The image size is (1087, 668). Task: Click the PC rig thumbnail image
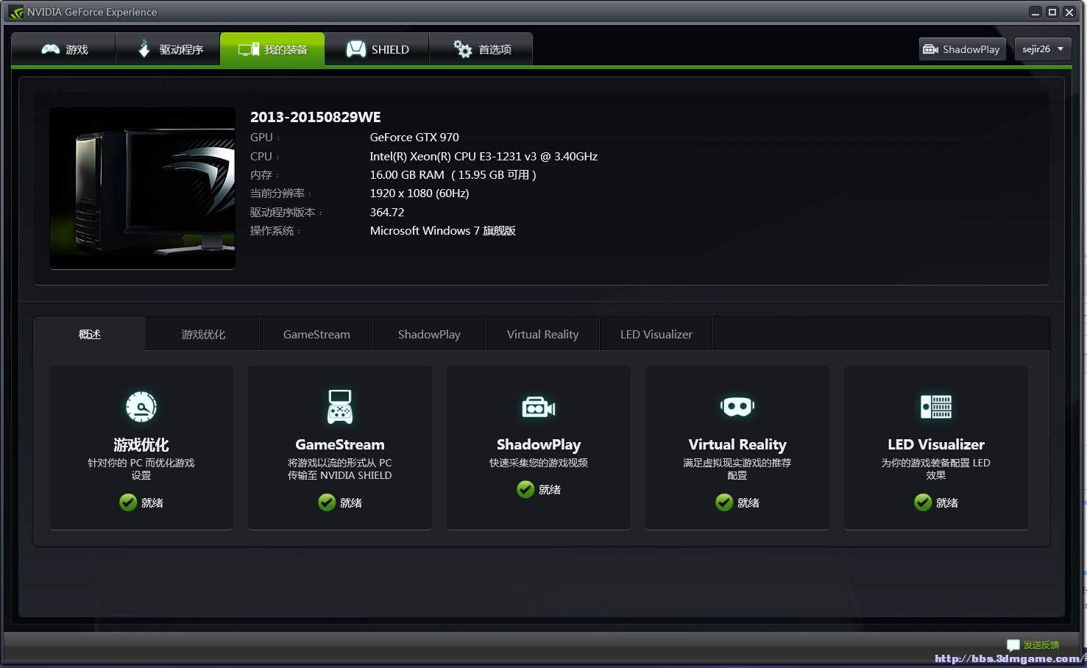tap(142, 188)
